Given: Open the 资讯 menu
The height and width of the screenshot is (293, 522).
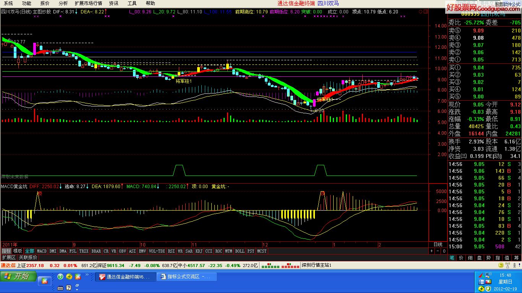Looking at the screenshot, I should [x=113, y=3].
